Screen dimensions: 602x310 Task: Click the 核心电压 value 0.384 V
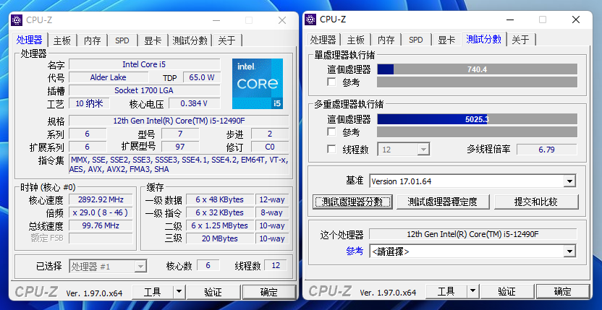(194, 103)
